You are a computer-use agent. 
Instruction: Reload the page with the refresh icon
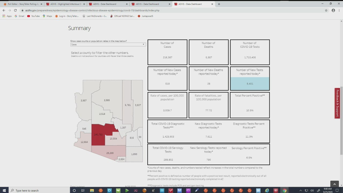coord(15,10)
